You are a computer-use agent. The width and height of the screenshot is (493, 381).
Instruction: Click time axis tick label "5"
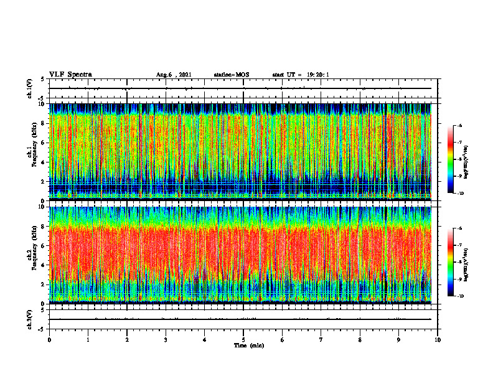coord(243,340)
